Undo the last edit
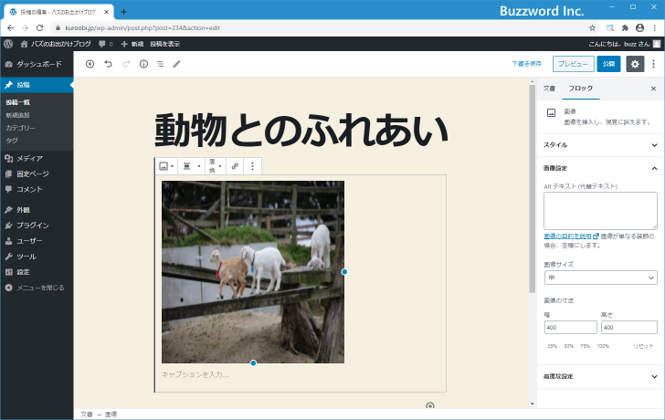 (108, 64)
